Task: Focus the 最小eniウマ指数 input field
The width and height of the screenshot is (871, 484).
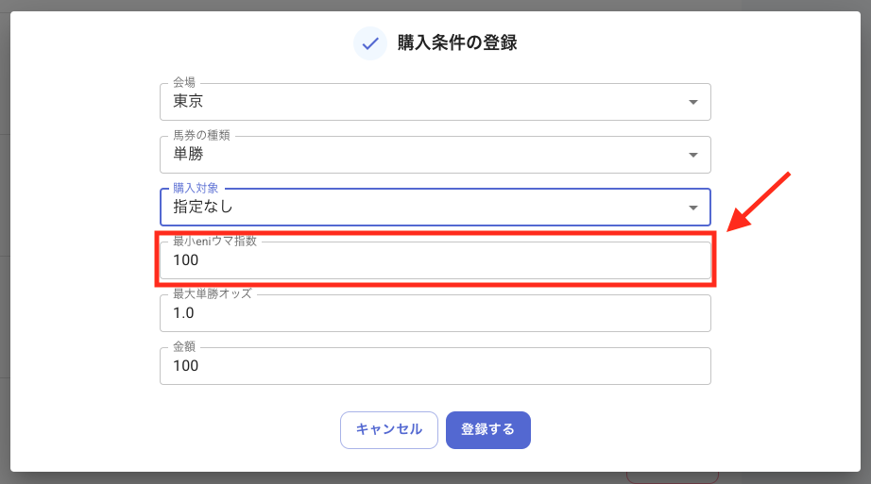Action: tap(435, 260)
